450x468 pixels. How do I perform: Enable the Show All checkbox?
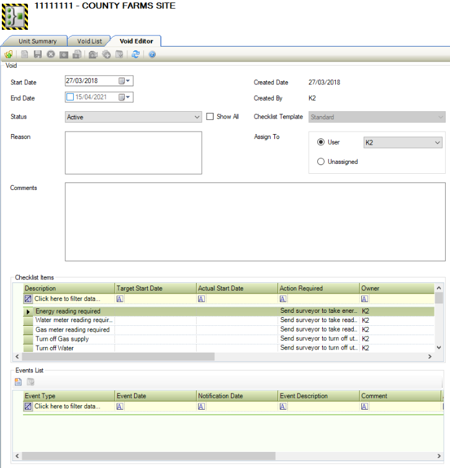[210, 116]
